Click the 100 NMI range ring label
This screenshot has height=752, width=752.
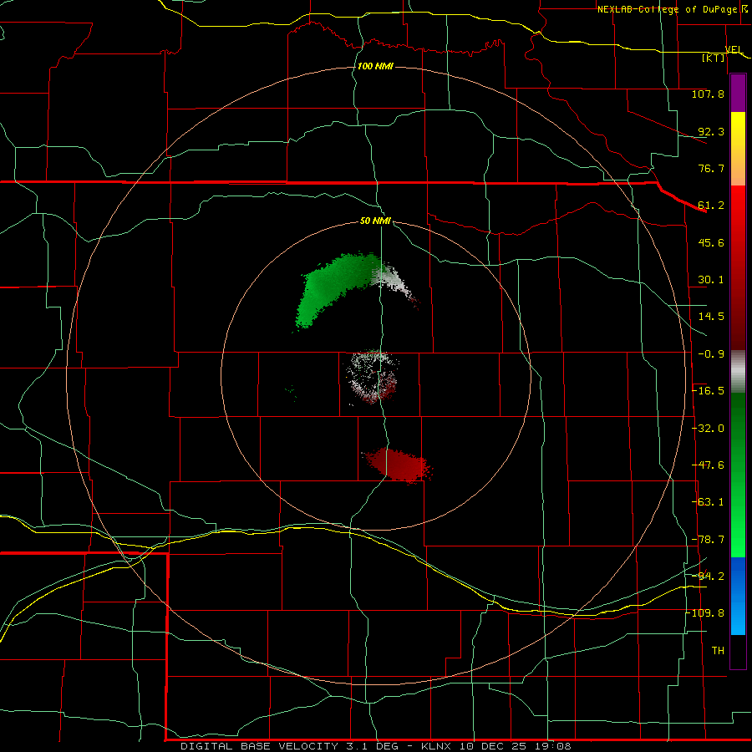tap(375, 66)
